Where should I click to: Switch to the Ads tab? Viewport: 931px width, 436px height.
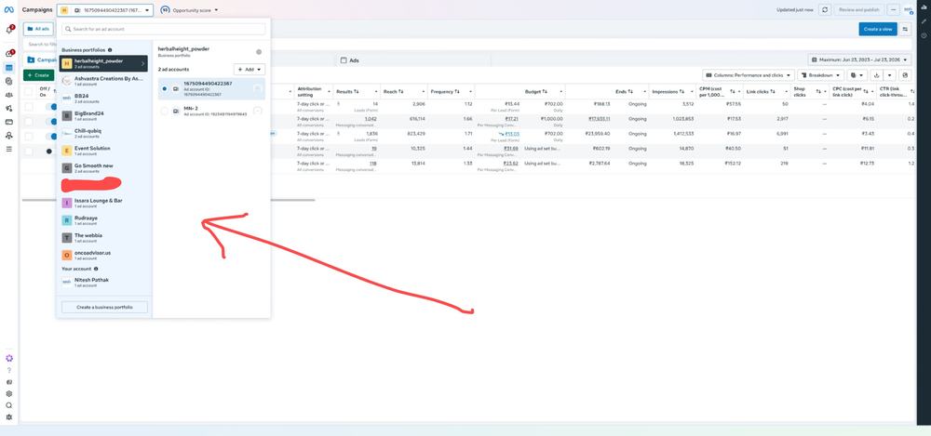pyautogui.click(x=354, y=60)
